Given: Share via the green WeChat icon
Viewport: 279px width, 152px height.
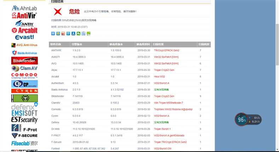Looking at the screenshot, I should pos(79,33).
